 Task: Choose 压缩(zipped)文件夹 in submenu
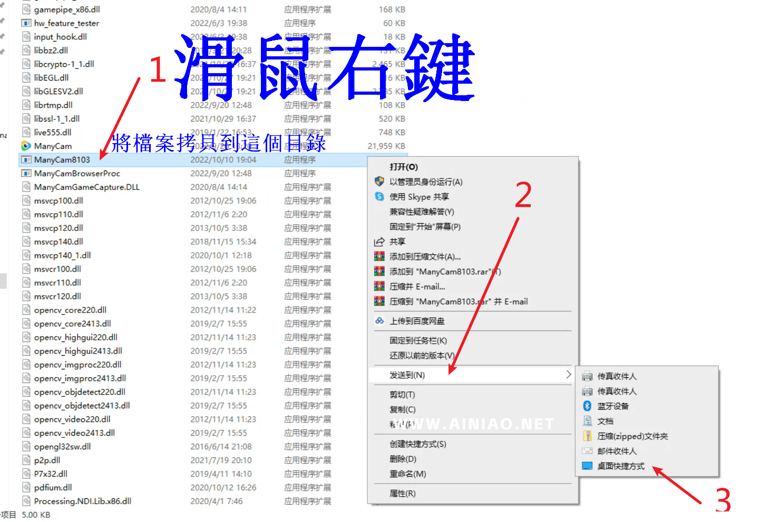click(632, 436)
